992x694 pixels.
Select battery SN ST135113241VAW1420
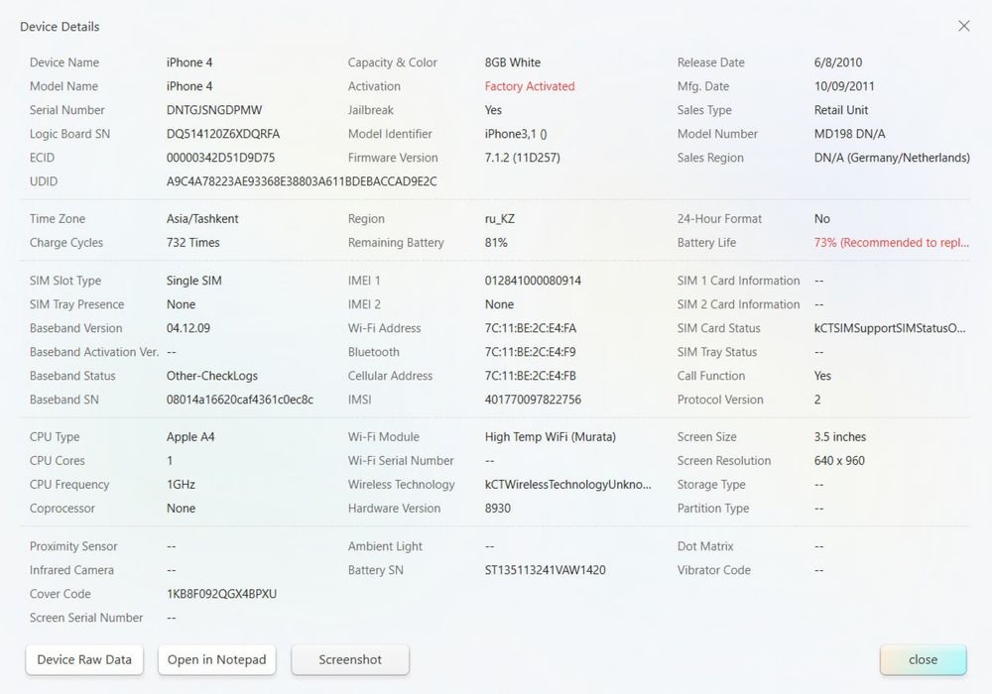point(545,570)
